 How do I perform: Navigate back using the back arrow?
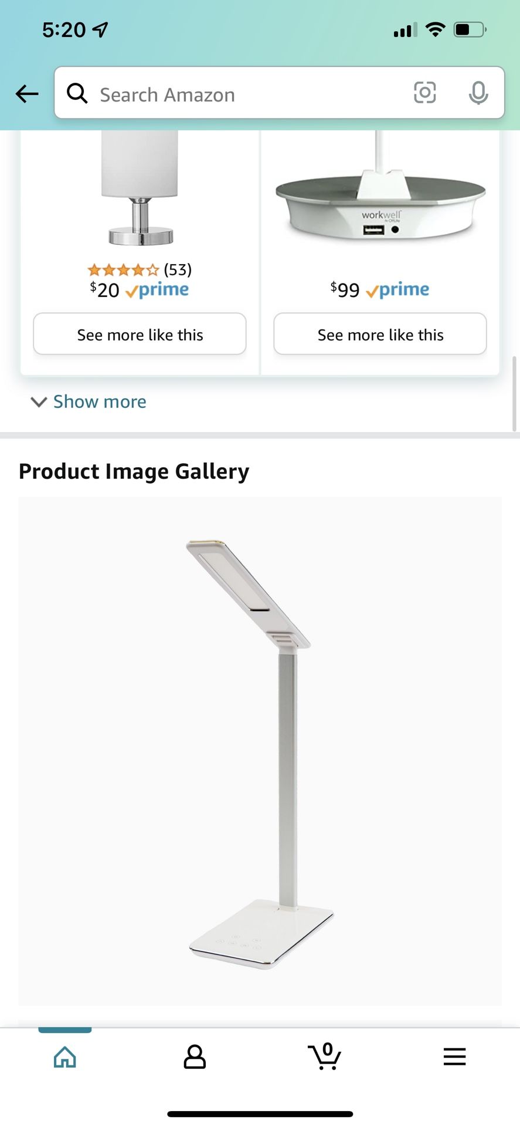tap(26, 94)
